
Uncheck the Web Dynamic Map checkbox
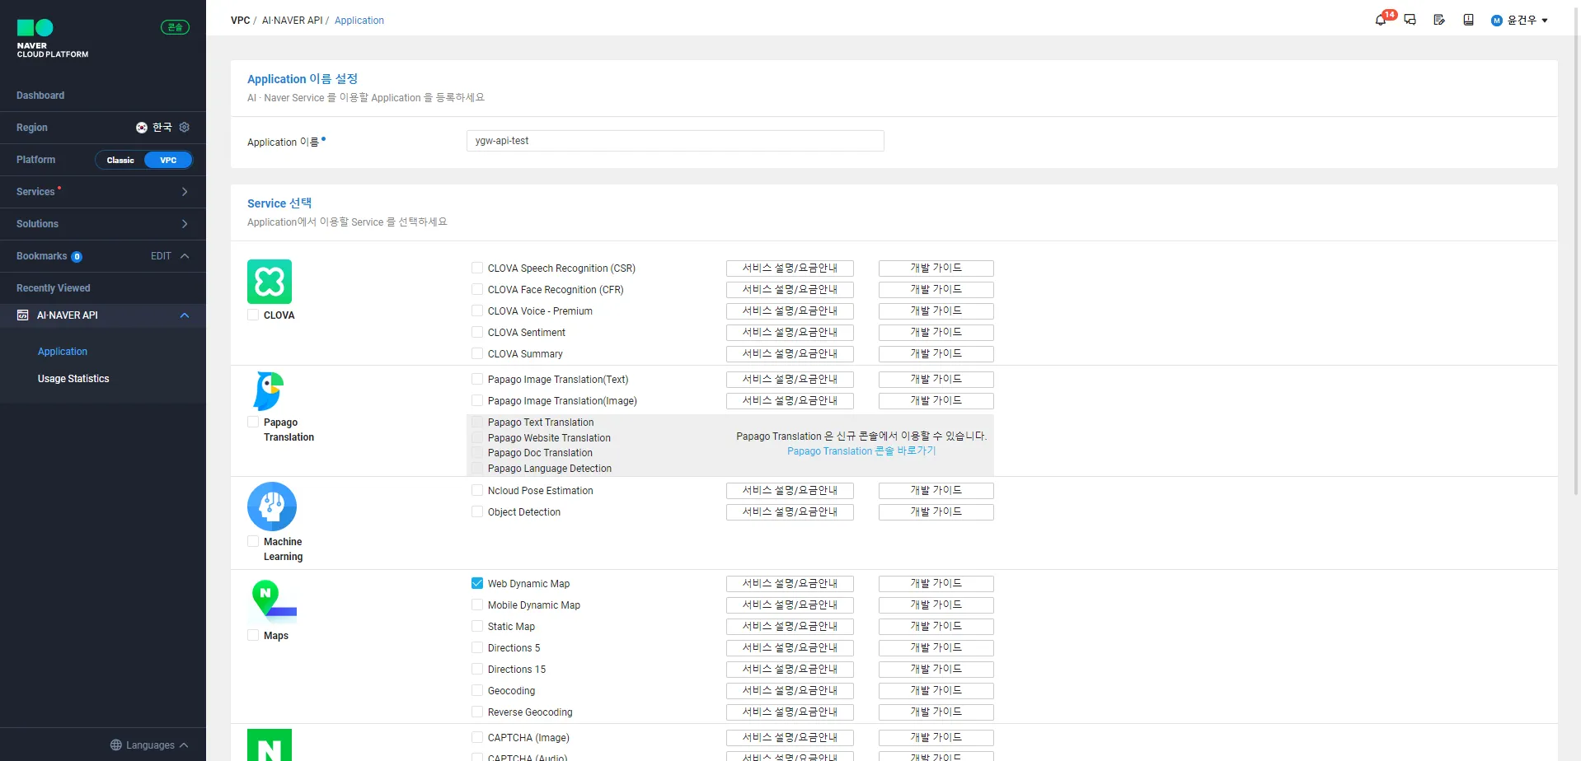pos(477,583)
